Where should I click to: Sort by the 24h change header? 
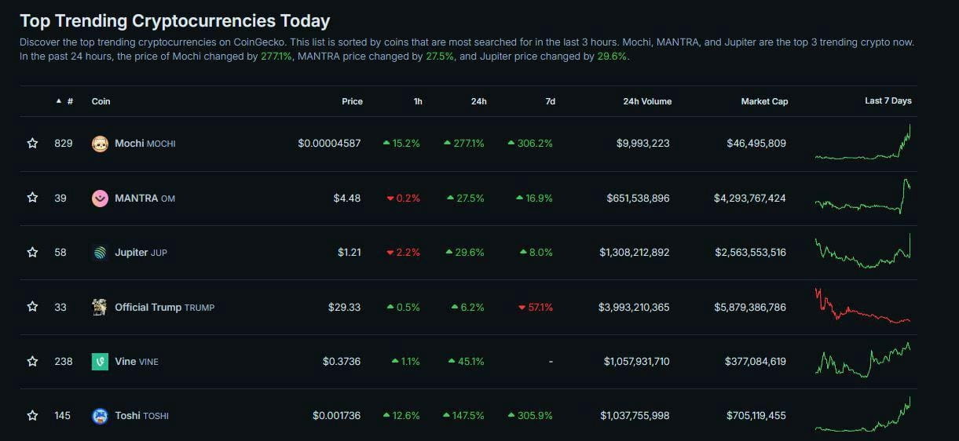coord(478,101)
